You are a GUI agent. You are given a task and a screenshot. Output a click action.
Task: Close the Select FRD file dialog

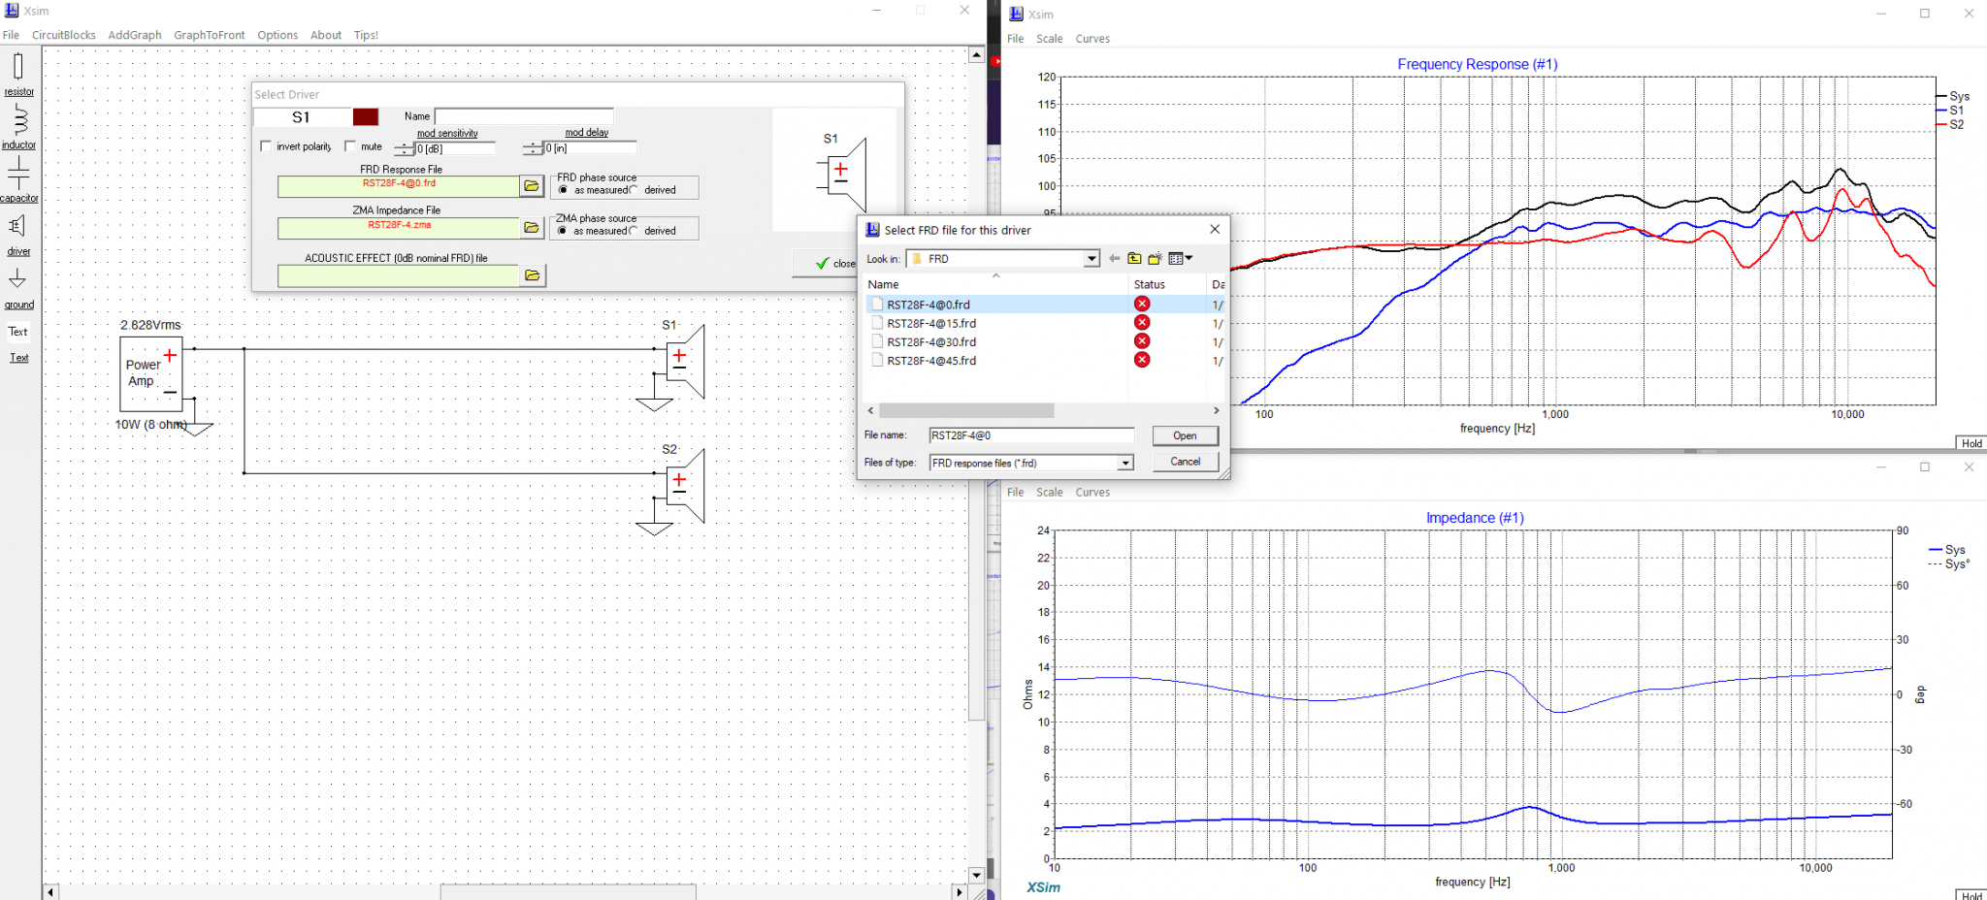pos(1215,230)
